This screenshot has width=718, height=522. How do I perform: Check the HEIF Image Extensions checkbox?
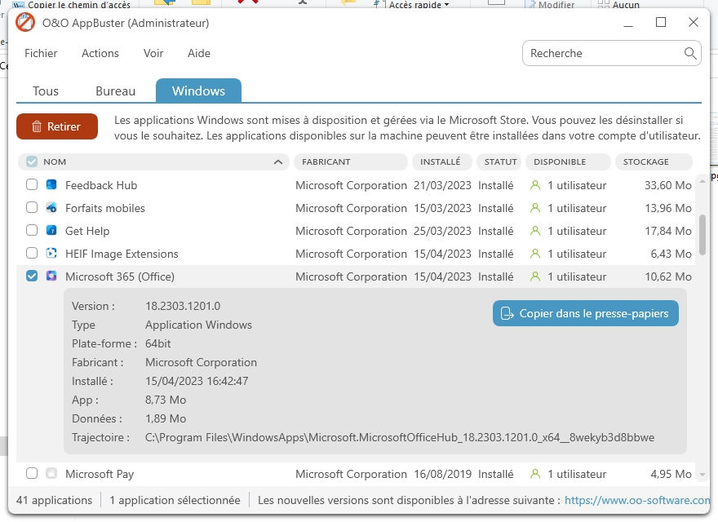[x=32, y=253]
